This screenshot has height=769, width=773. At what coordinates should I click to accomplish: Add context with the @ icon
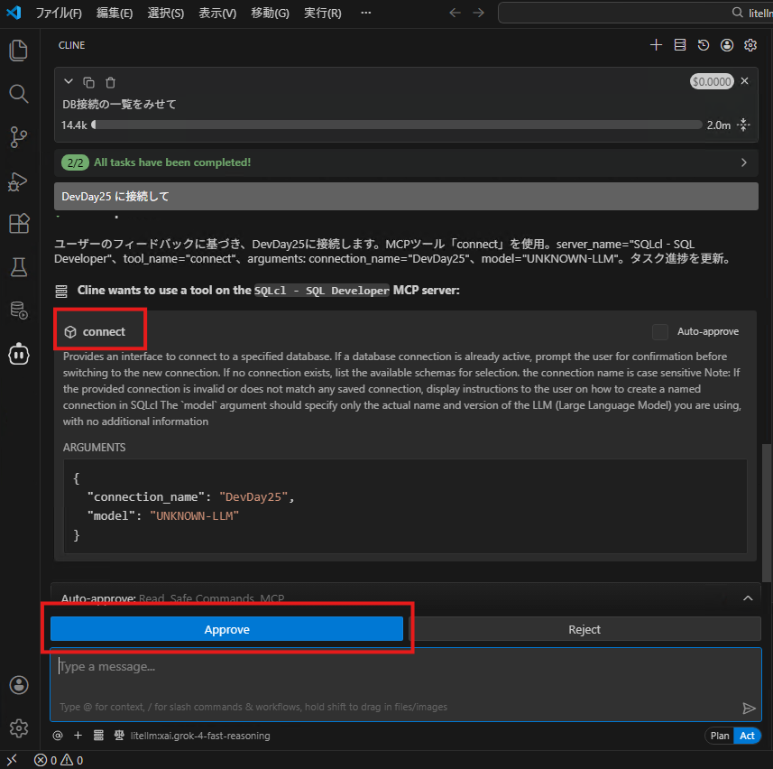pos(58,736)
